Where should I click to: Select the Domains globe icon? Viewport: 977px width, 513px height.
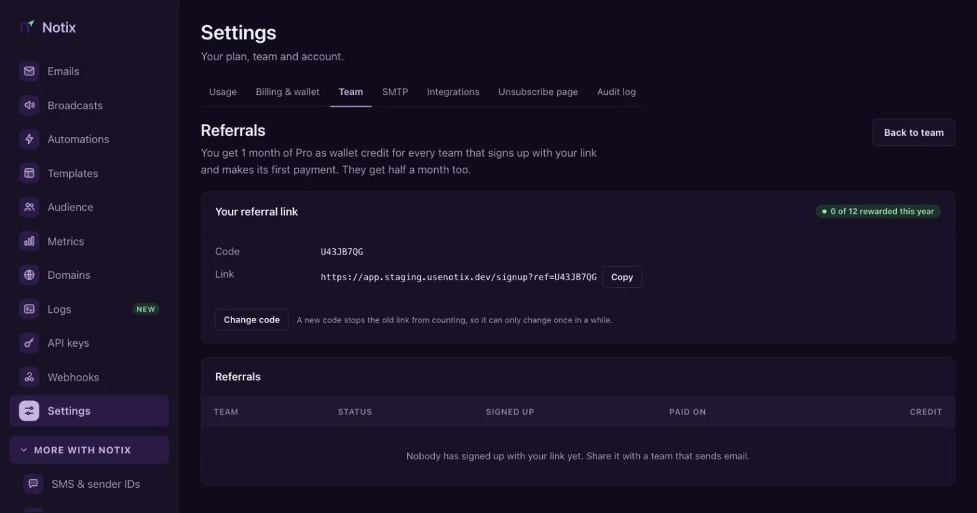[29, 275]
